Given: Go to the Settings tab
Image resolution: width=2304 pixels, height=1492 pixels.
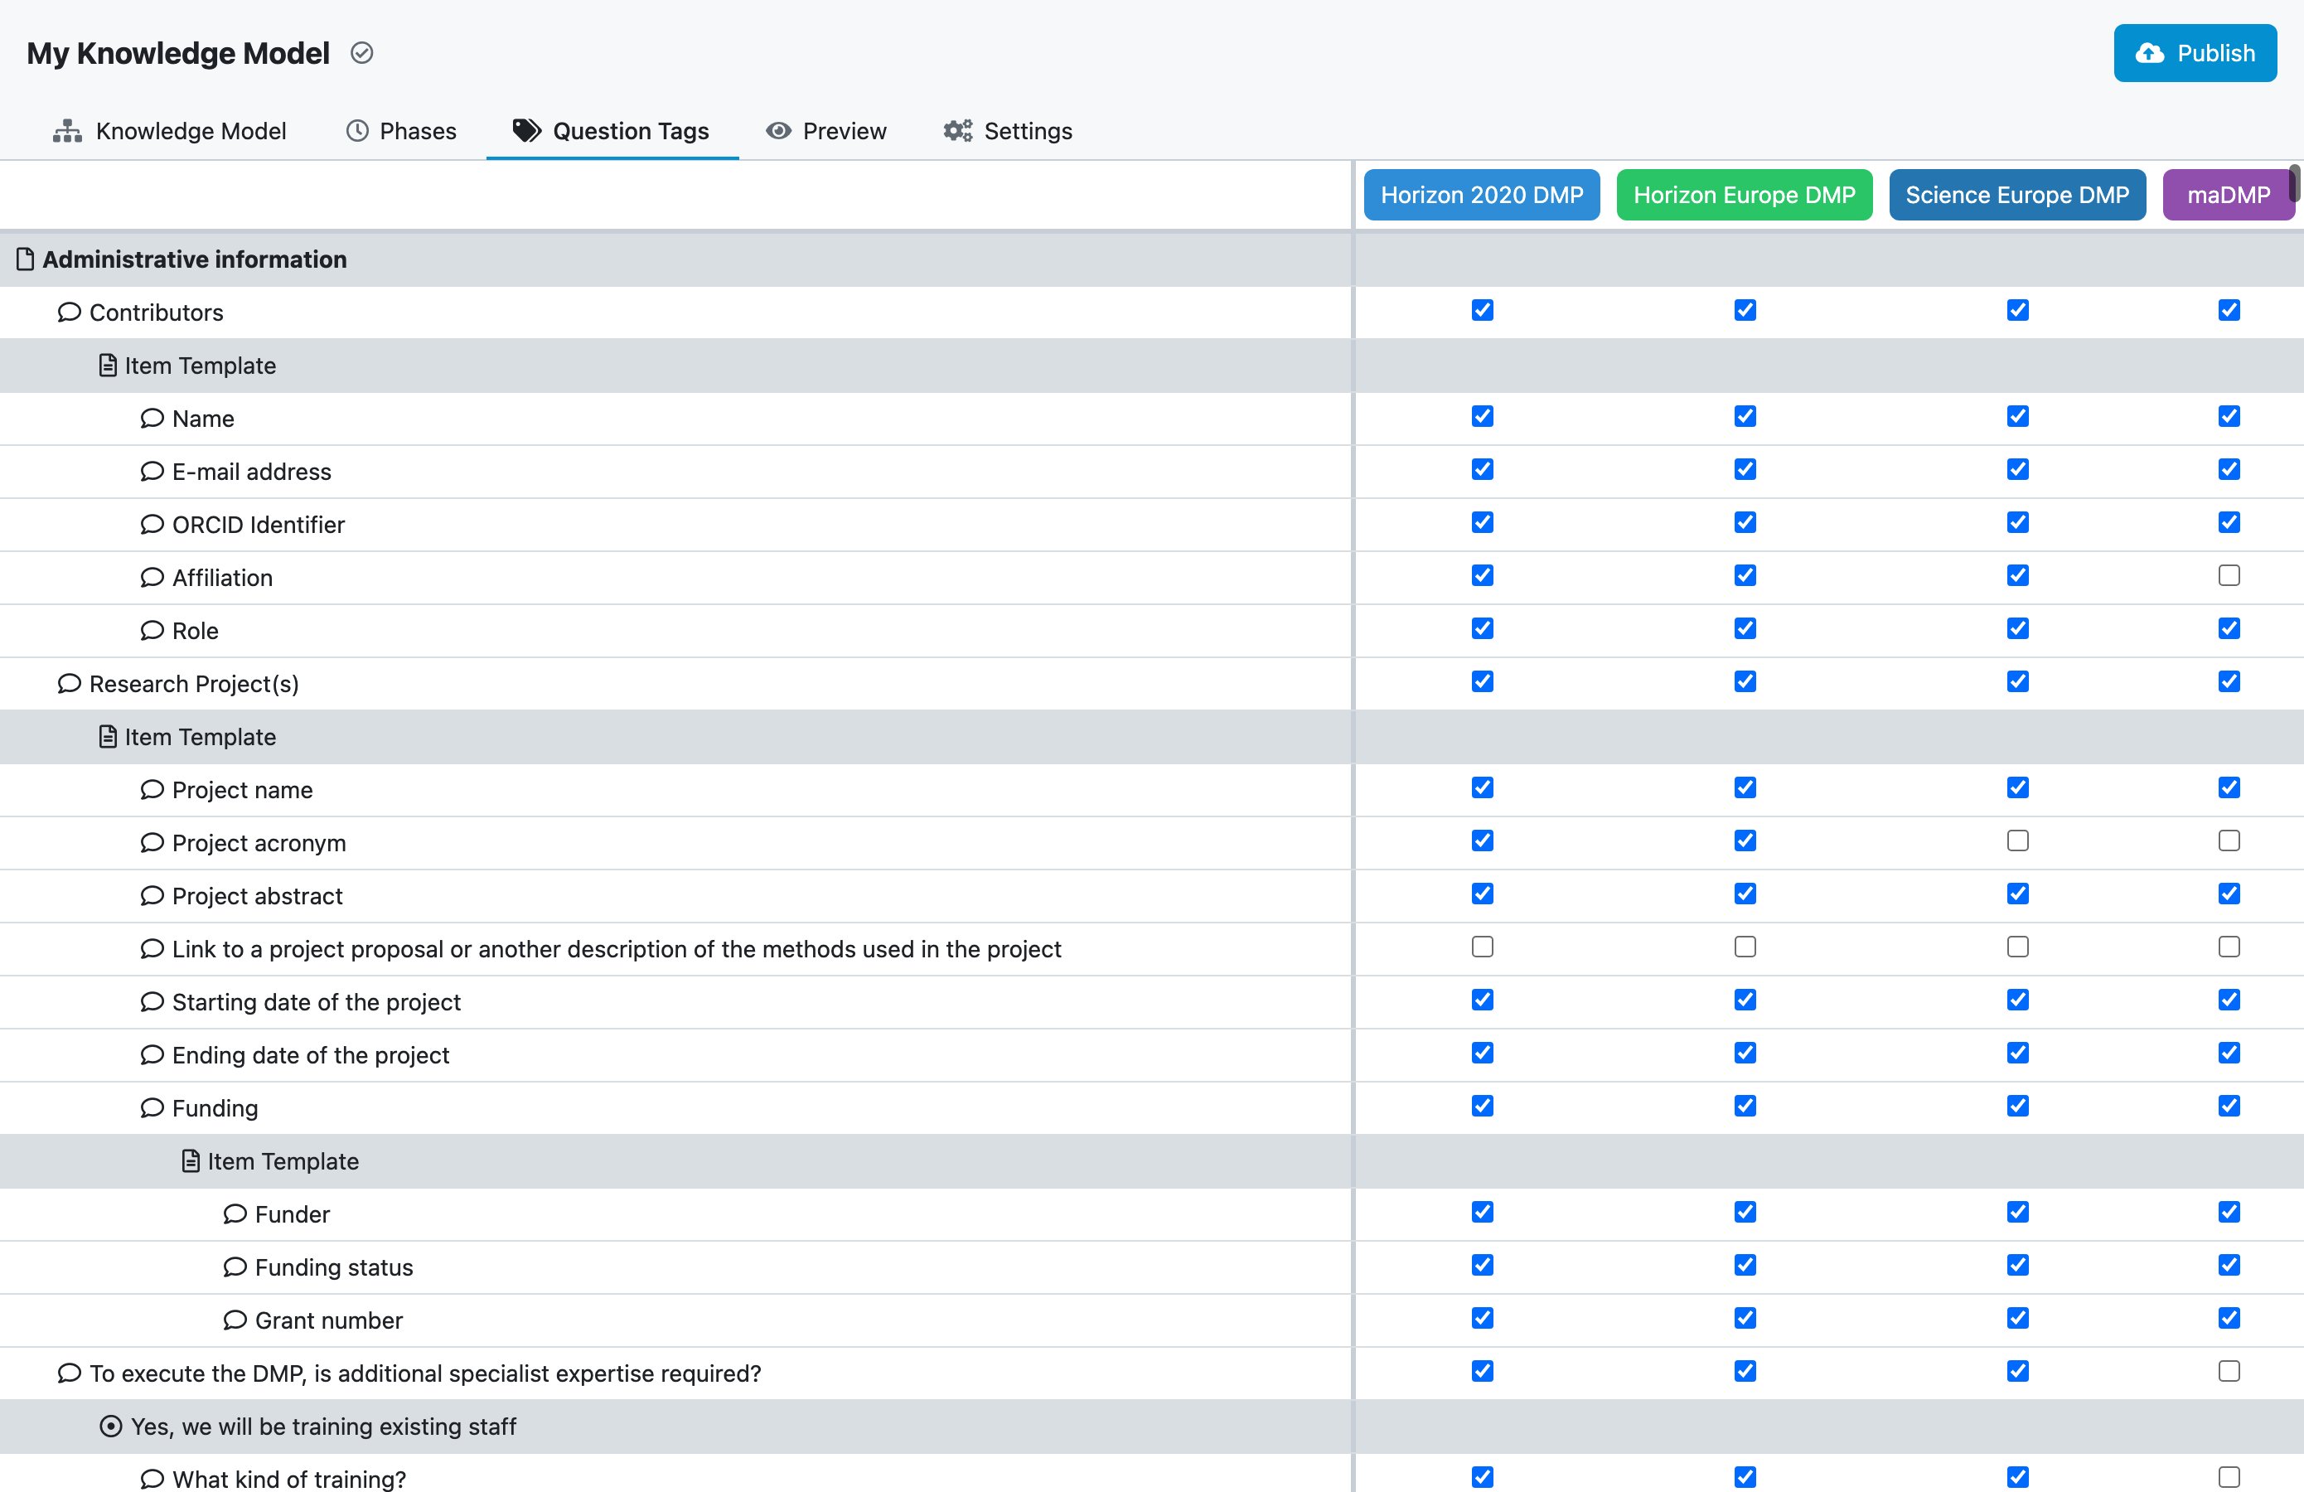Looking at the screenshot, I should [x=1009, y=131].
